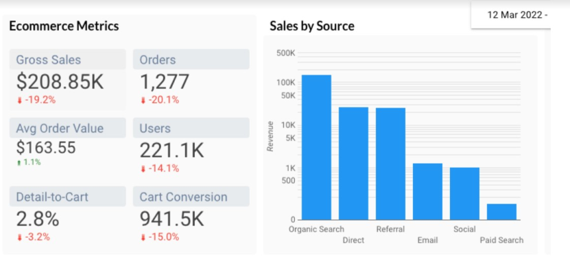The height and width of the screenshot is (259, 570).
Task: Click the red down arrow under Detail-to-Cart
Action: (x=20, y=238)
